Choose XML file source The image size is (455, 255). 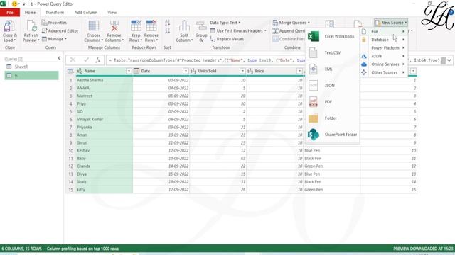point(333,69)
